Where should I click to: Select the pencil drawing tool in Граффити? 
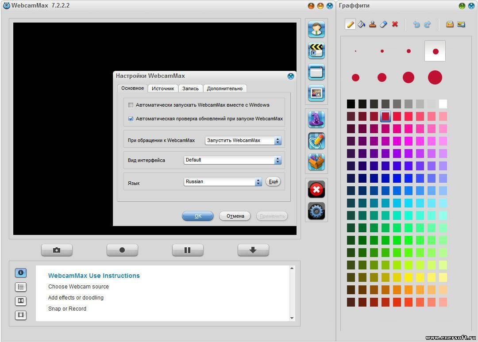[351, 24]
